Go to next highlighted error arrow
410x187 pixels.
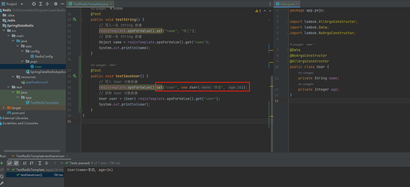pyautogui.click(x=270, y=11)
